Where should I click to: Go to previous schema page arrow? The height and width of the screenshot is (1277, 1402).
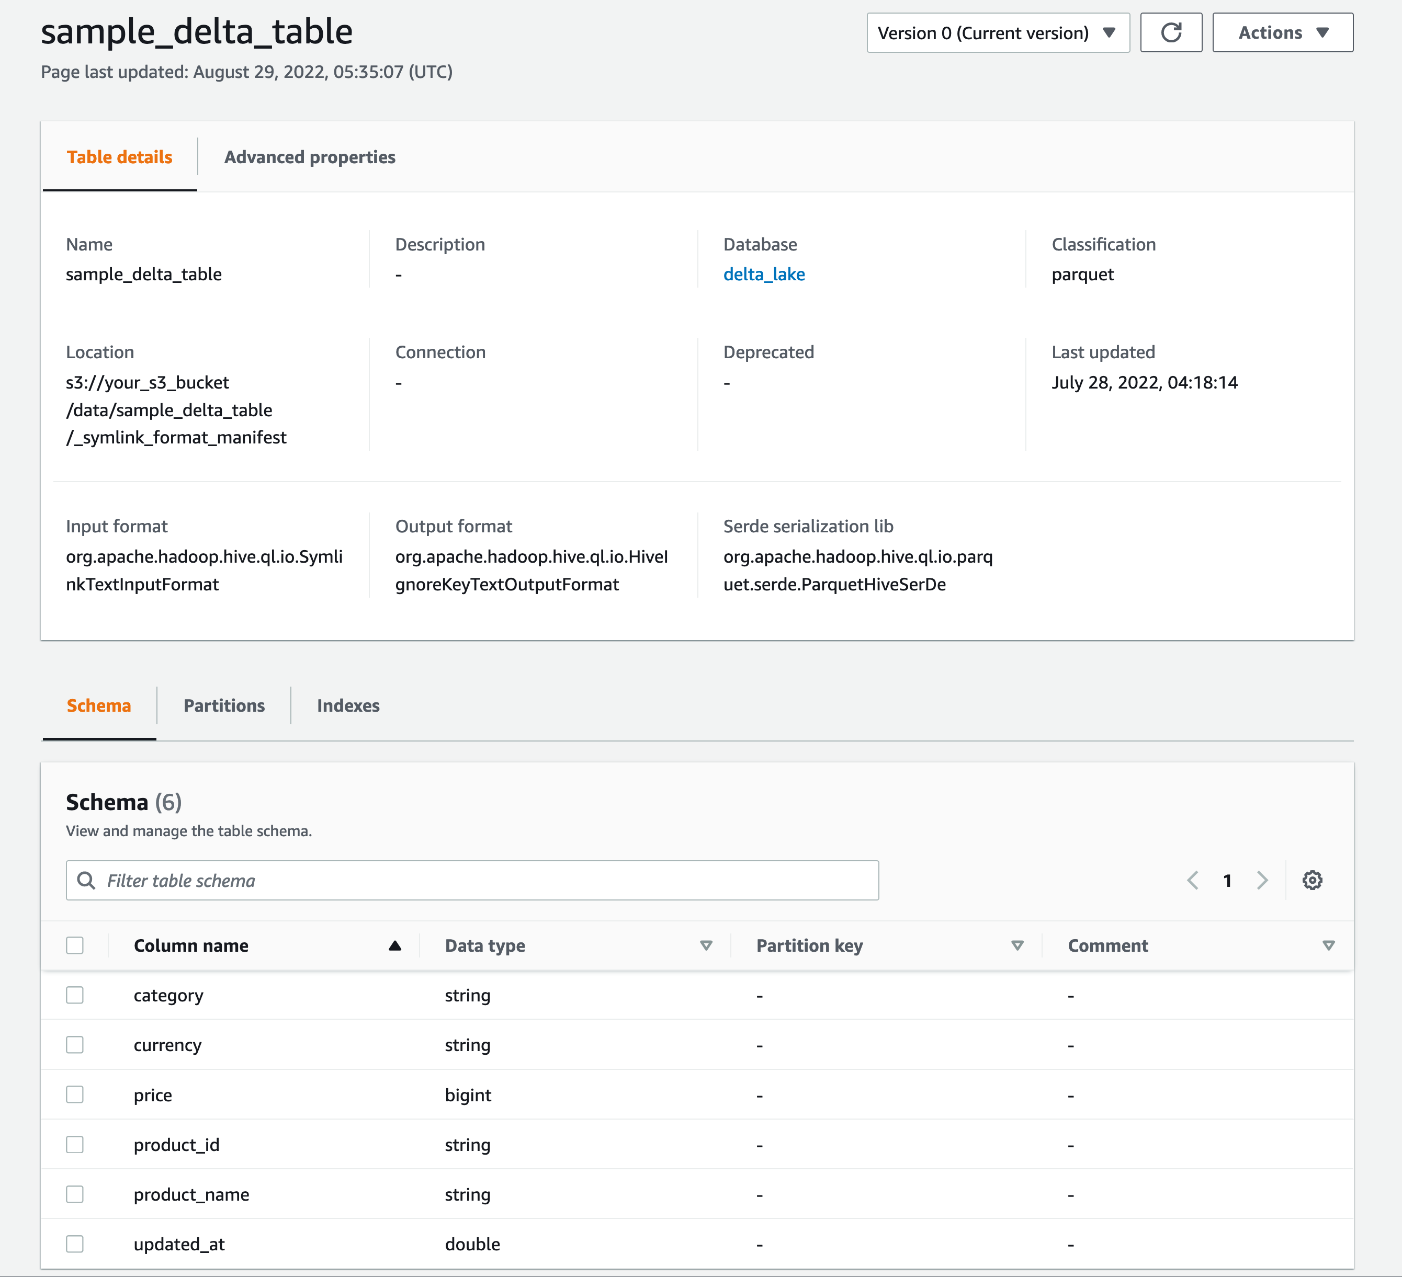pyautogui.click(x=1192, y=880)
